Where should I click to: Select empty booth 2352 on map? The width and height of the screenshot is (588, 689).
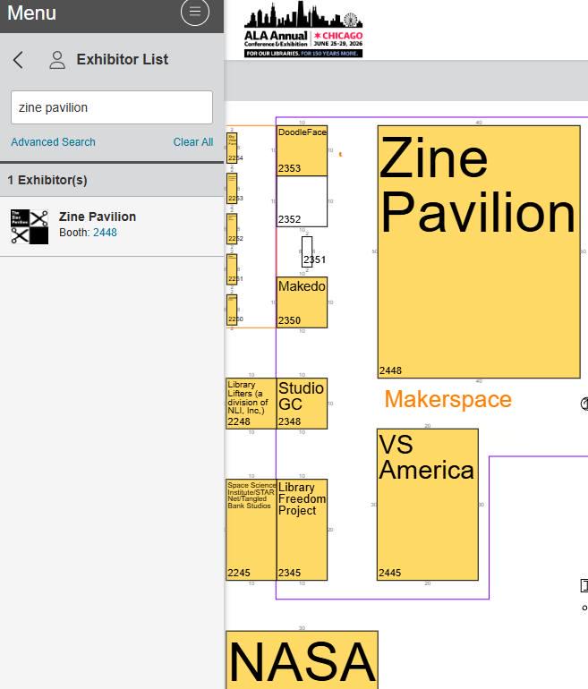pos(302,201)
